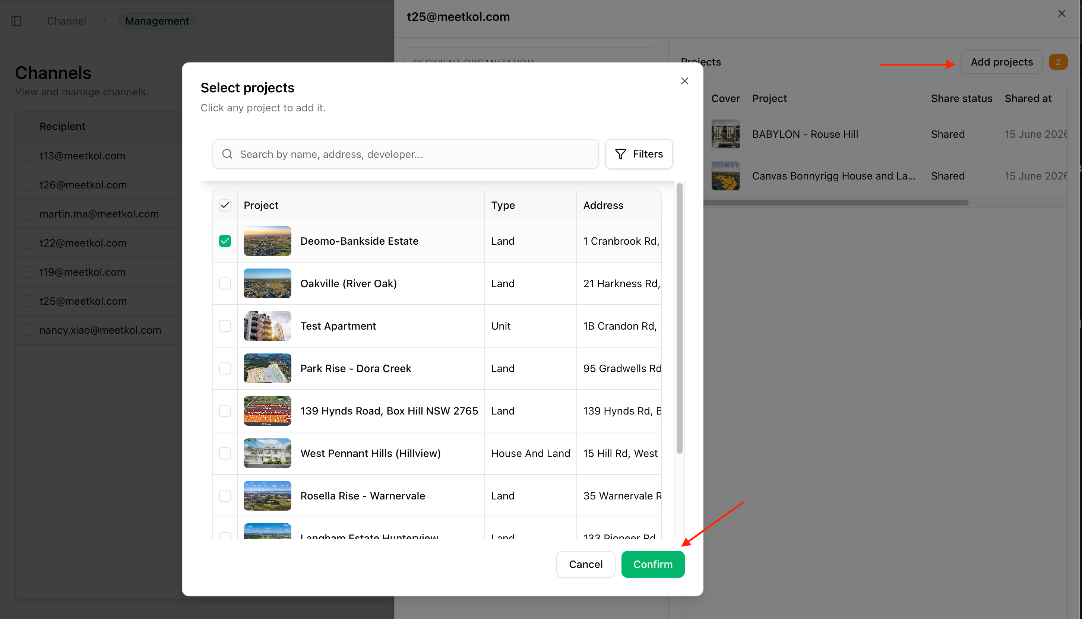Open West Pennant Hills thumbnail

tap(268, 454)
